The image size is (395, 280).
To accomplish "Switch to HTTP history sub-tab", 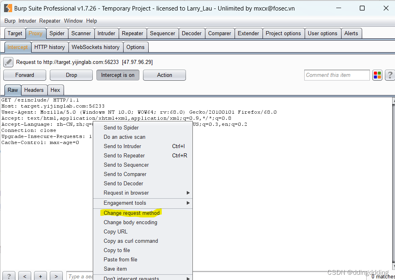I will pos(49,47).
